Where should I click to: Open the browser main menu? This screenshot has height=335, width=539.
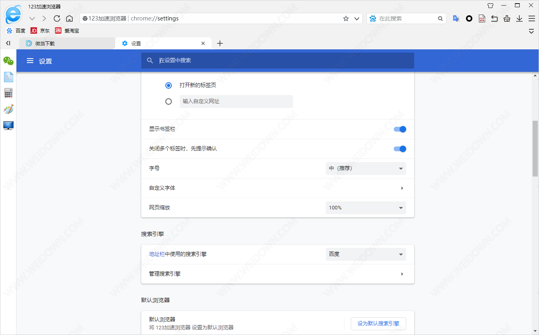pyautogui.click(x=532, y=18)
